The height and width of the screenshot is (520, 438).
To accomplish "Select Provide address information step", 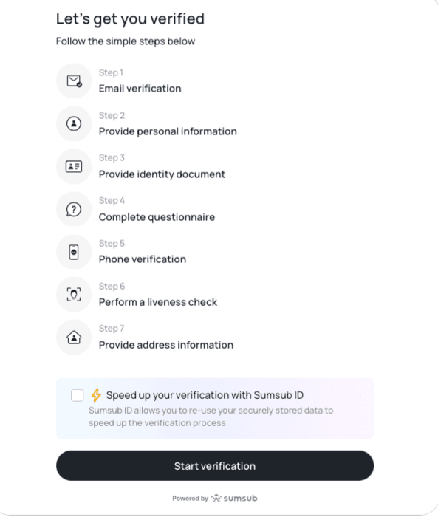I will 166,345.
